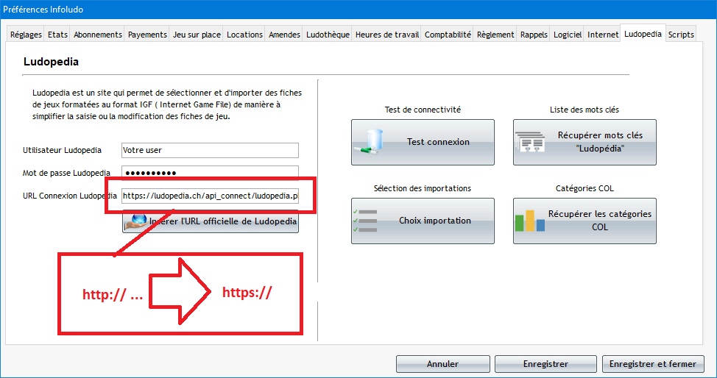
Task: Switch to the Règlement tab
Action: pos(495,35)
